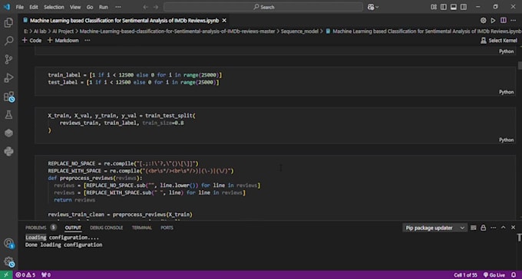Open the Run and Debug view
Image resolution: width=522 pixels, height=279 pixels.
[8, 78]
